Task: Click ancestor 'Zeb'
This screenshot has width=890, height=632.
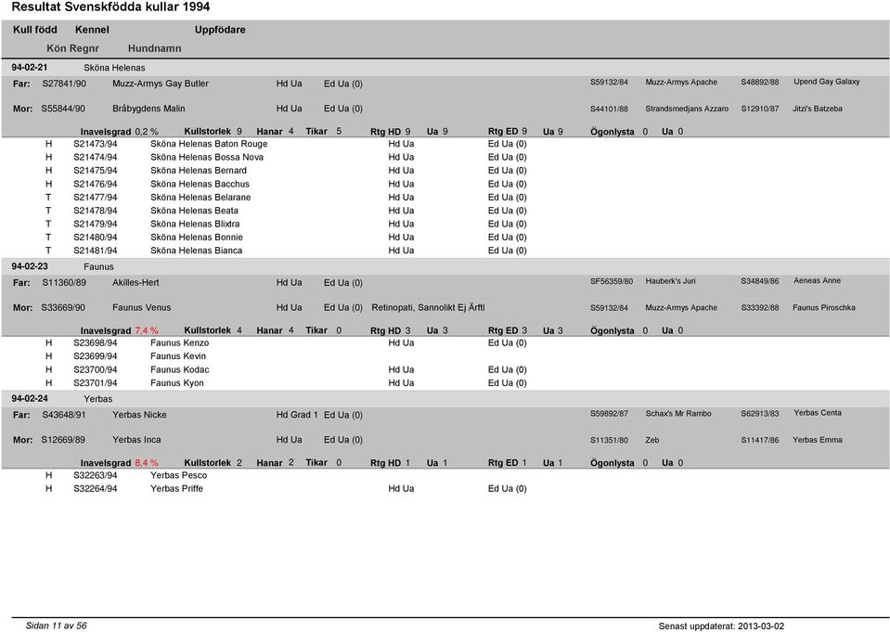Action: (x=652, y=440)
